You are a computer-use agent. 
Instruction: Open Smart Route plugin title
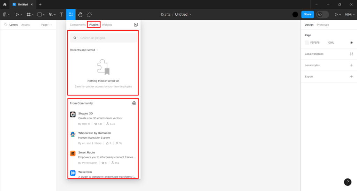click(86, 153)
